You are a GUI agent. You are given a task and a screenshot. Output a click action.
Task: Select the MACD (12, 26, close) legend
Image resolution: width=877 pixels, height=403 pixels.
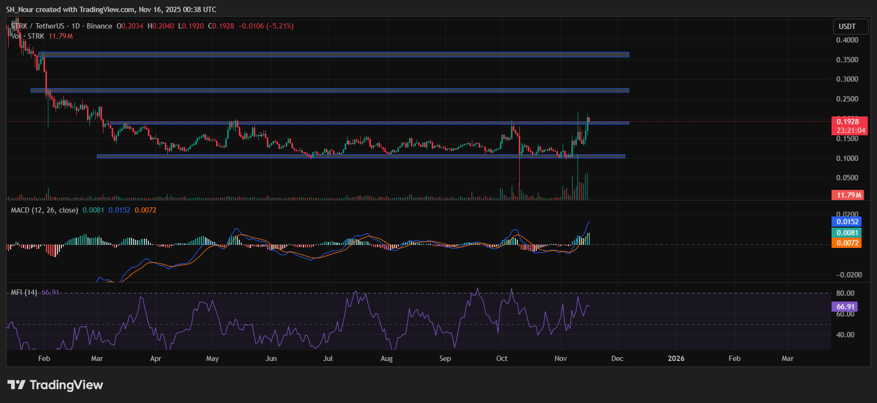point(44,210)
